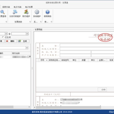Screen dimensions: 114x114
Task: Sort by the 购方名称 column header
Action: [21, 53]
